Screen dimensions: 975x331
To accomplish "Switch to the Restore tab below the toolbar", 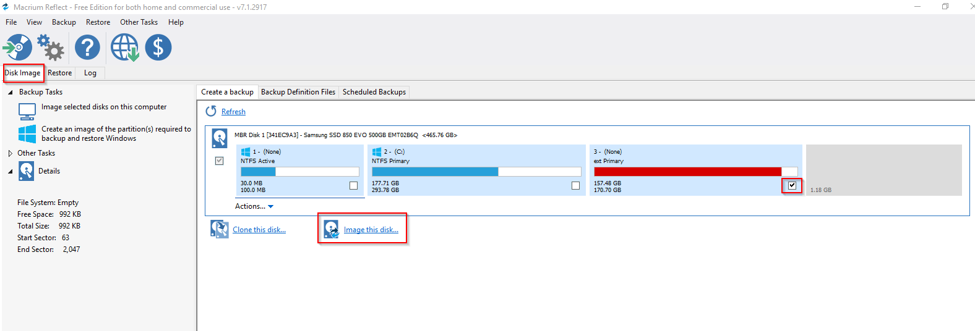I will (x=60, y=73).
